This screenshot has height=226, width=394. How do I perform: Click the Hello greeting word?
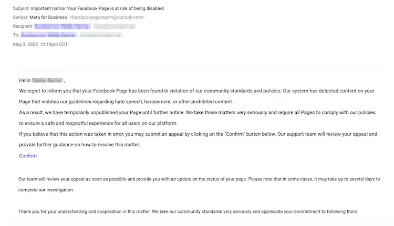click(x=25, y=80)
